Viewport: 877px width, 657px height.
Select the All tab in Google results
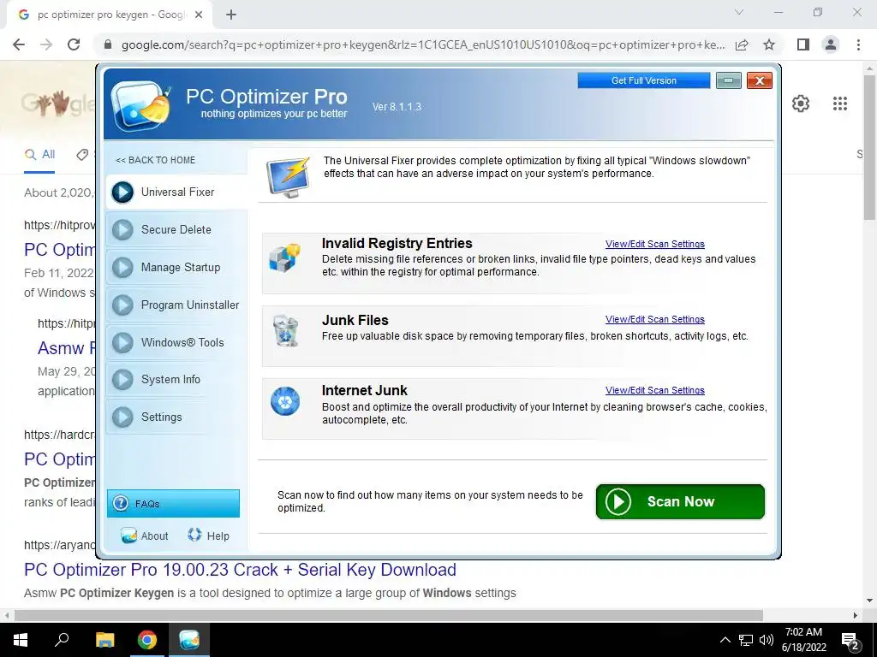[x=39, y=155]
